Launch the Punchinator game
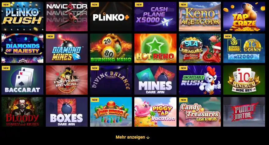Screen dimensions: 269x145 coord(244,112)
